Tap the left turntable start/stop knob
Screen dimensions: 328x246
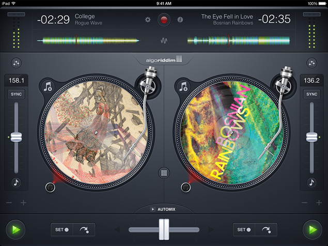point(50,187)
